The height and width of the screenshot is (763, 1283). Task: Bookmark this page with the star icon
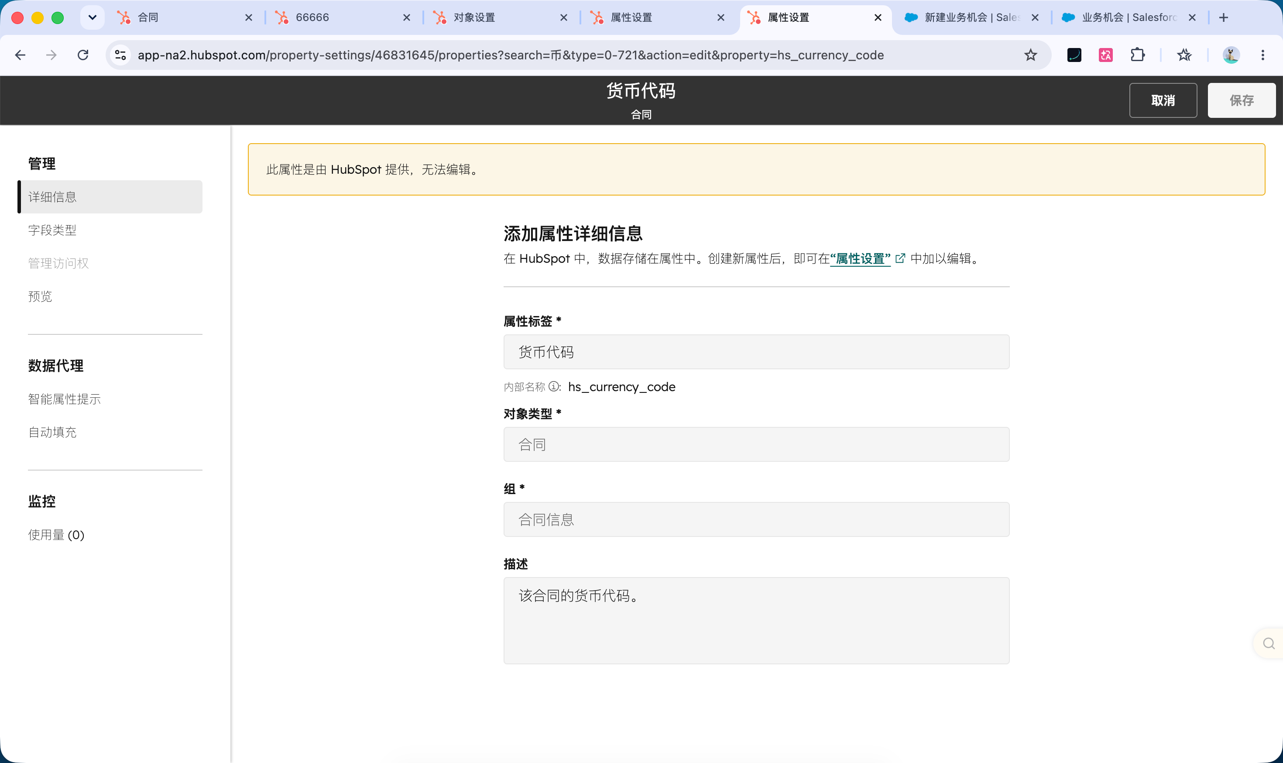tap(1030, 55)
